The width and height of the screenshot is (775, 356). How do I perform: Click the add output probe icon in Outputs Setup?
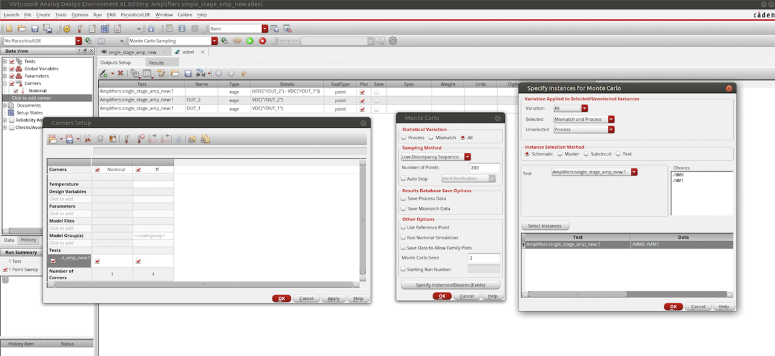pos(104,73)
